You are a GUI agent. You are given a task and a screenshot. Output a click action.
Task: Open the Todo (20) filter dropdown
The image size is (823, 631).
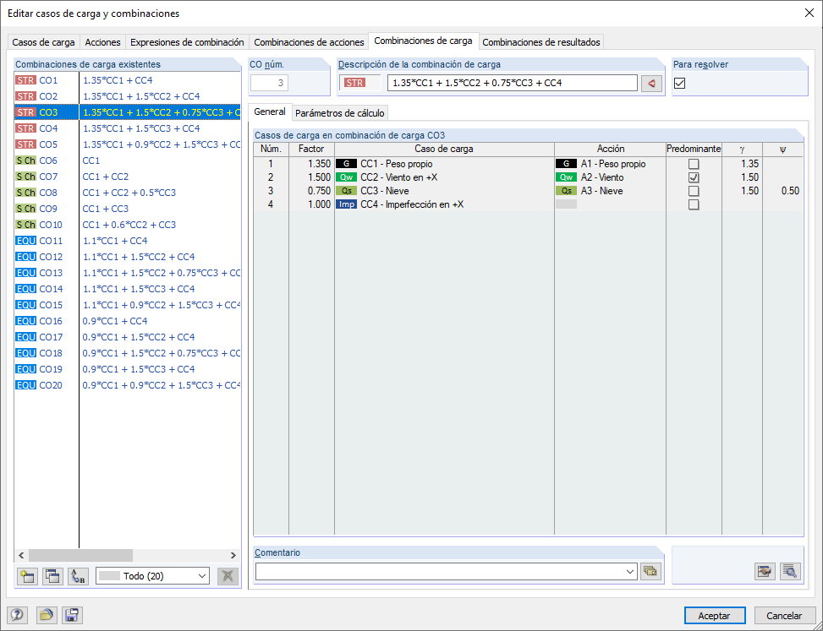coord(153,576)
